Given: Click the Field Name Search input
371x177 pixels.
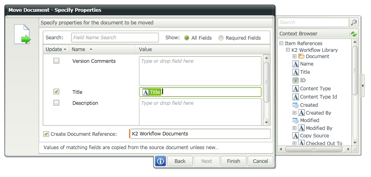Looking at the screenshot, I should (x=115, y=38).
